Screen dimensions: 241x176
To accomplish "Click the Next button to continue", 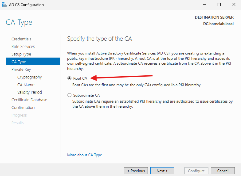I will coord(162,171).
